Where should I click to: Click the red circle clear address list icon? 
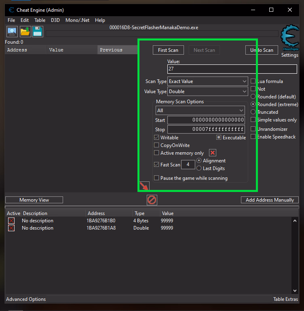pyautogui.click(x=152, y=200)
